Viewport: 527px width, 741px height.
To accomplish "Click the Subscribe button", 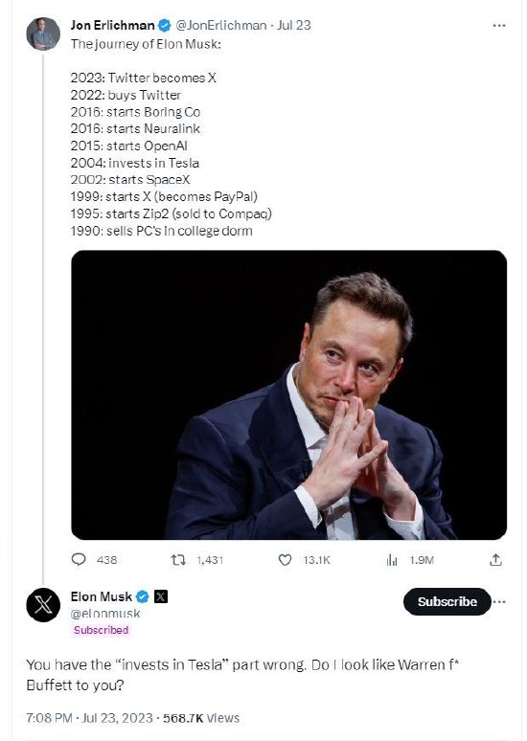I will coord(447,601).
